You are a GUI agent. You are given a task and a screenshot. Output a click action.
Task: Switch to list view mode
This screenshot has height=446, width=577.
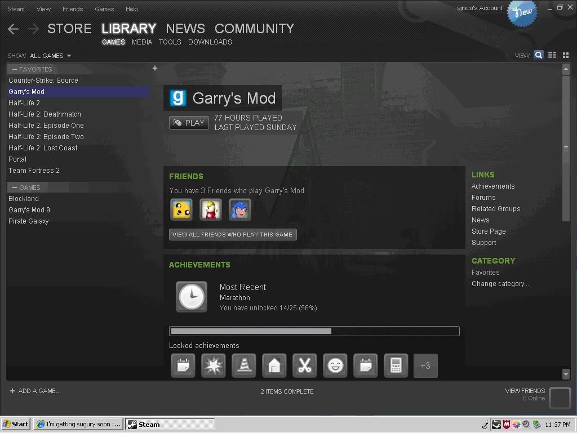552,55
